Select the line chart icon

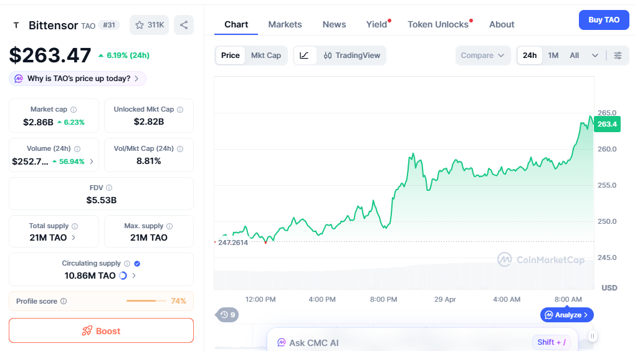click(304, 55)
